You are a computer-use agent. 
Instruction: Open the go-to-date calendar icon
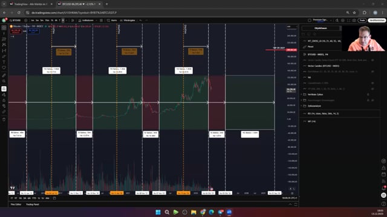click(x=54, y=198)
